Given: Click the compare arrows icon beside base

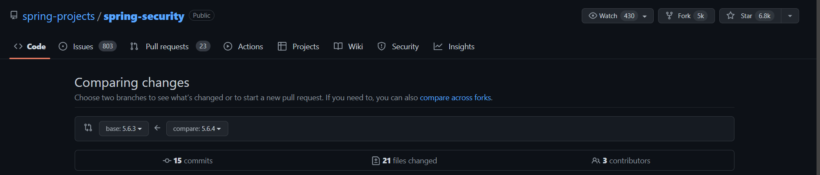Looking at the screenshot, I should [88, 128].
